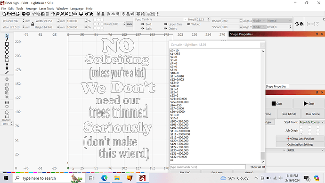Click the Run GCode button
The height and width of the screenshot is (183, 325).
pos(313,114)
